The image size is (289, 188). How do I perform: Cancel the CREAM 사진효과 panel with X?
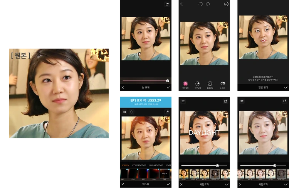pos(240,185)
